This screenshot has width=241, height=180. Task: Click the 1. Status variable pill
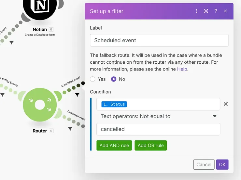[114, 104]
